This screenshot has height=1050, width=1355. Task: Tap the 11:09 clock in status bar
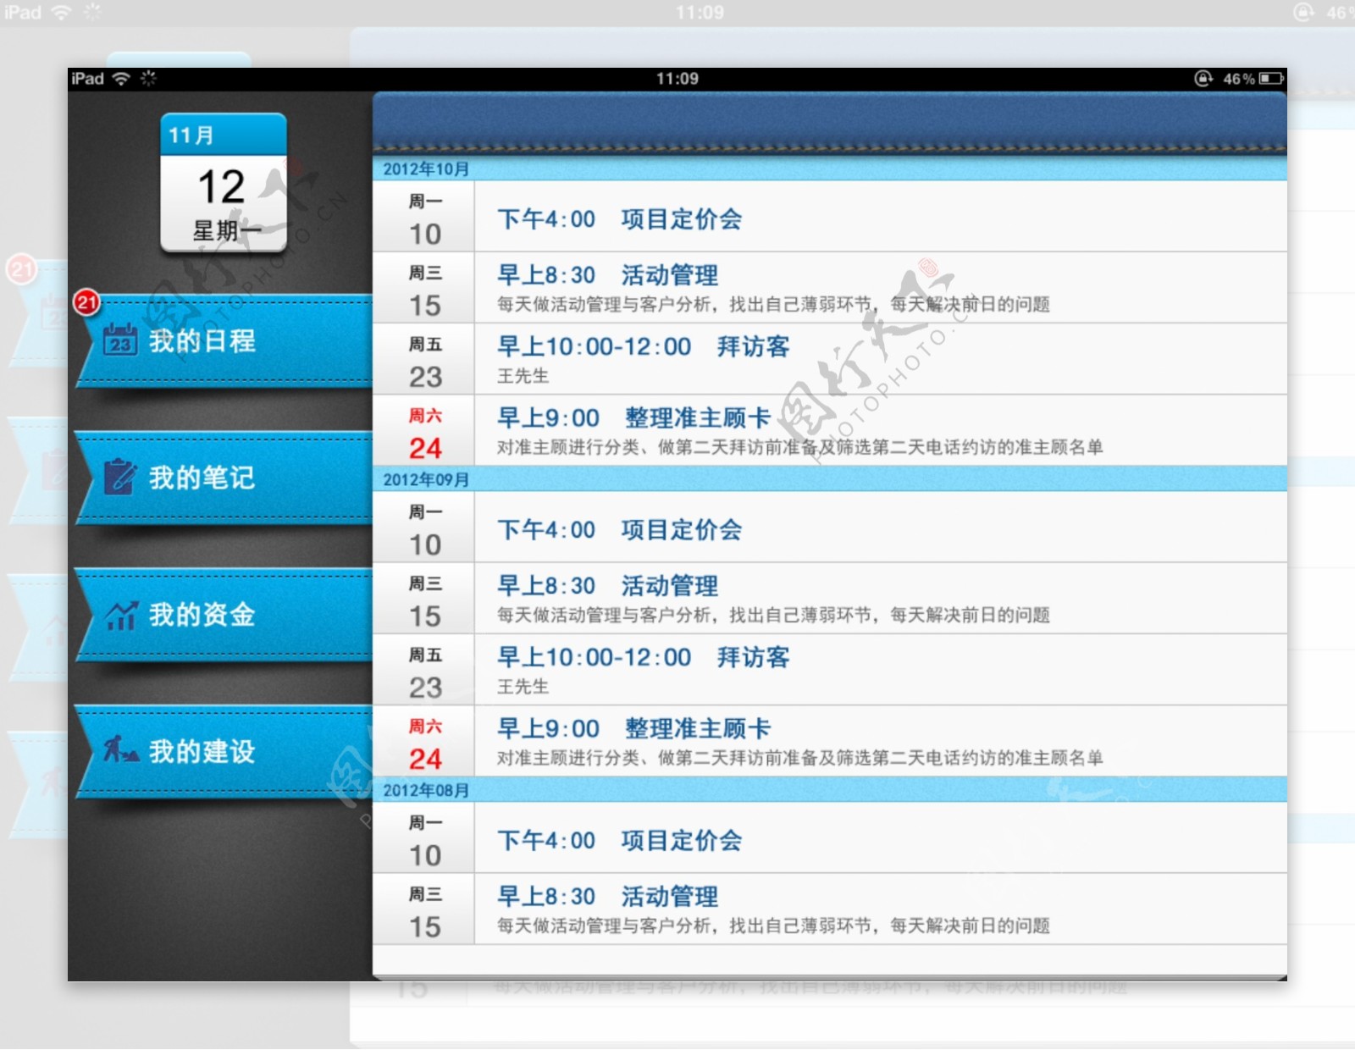pos(677,79)
